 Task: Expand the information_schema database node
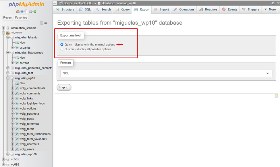(x=3, y=28)
